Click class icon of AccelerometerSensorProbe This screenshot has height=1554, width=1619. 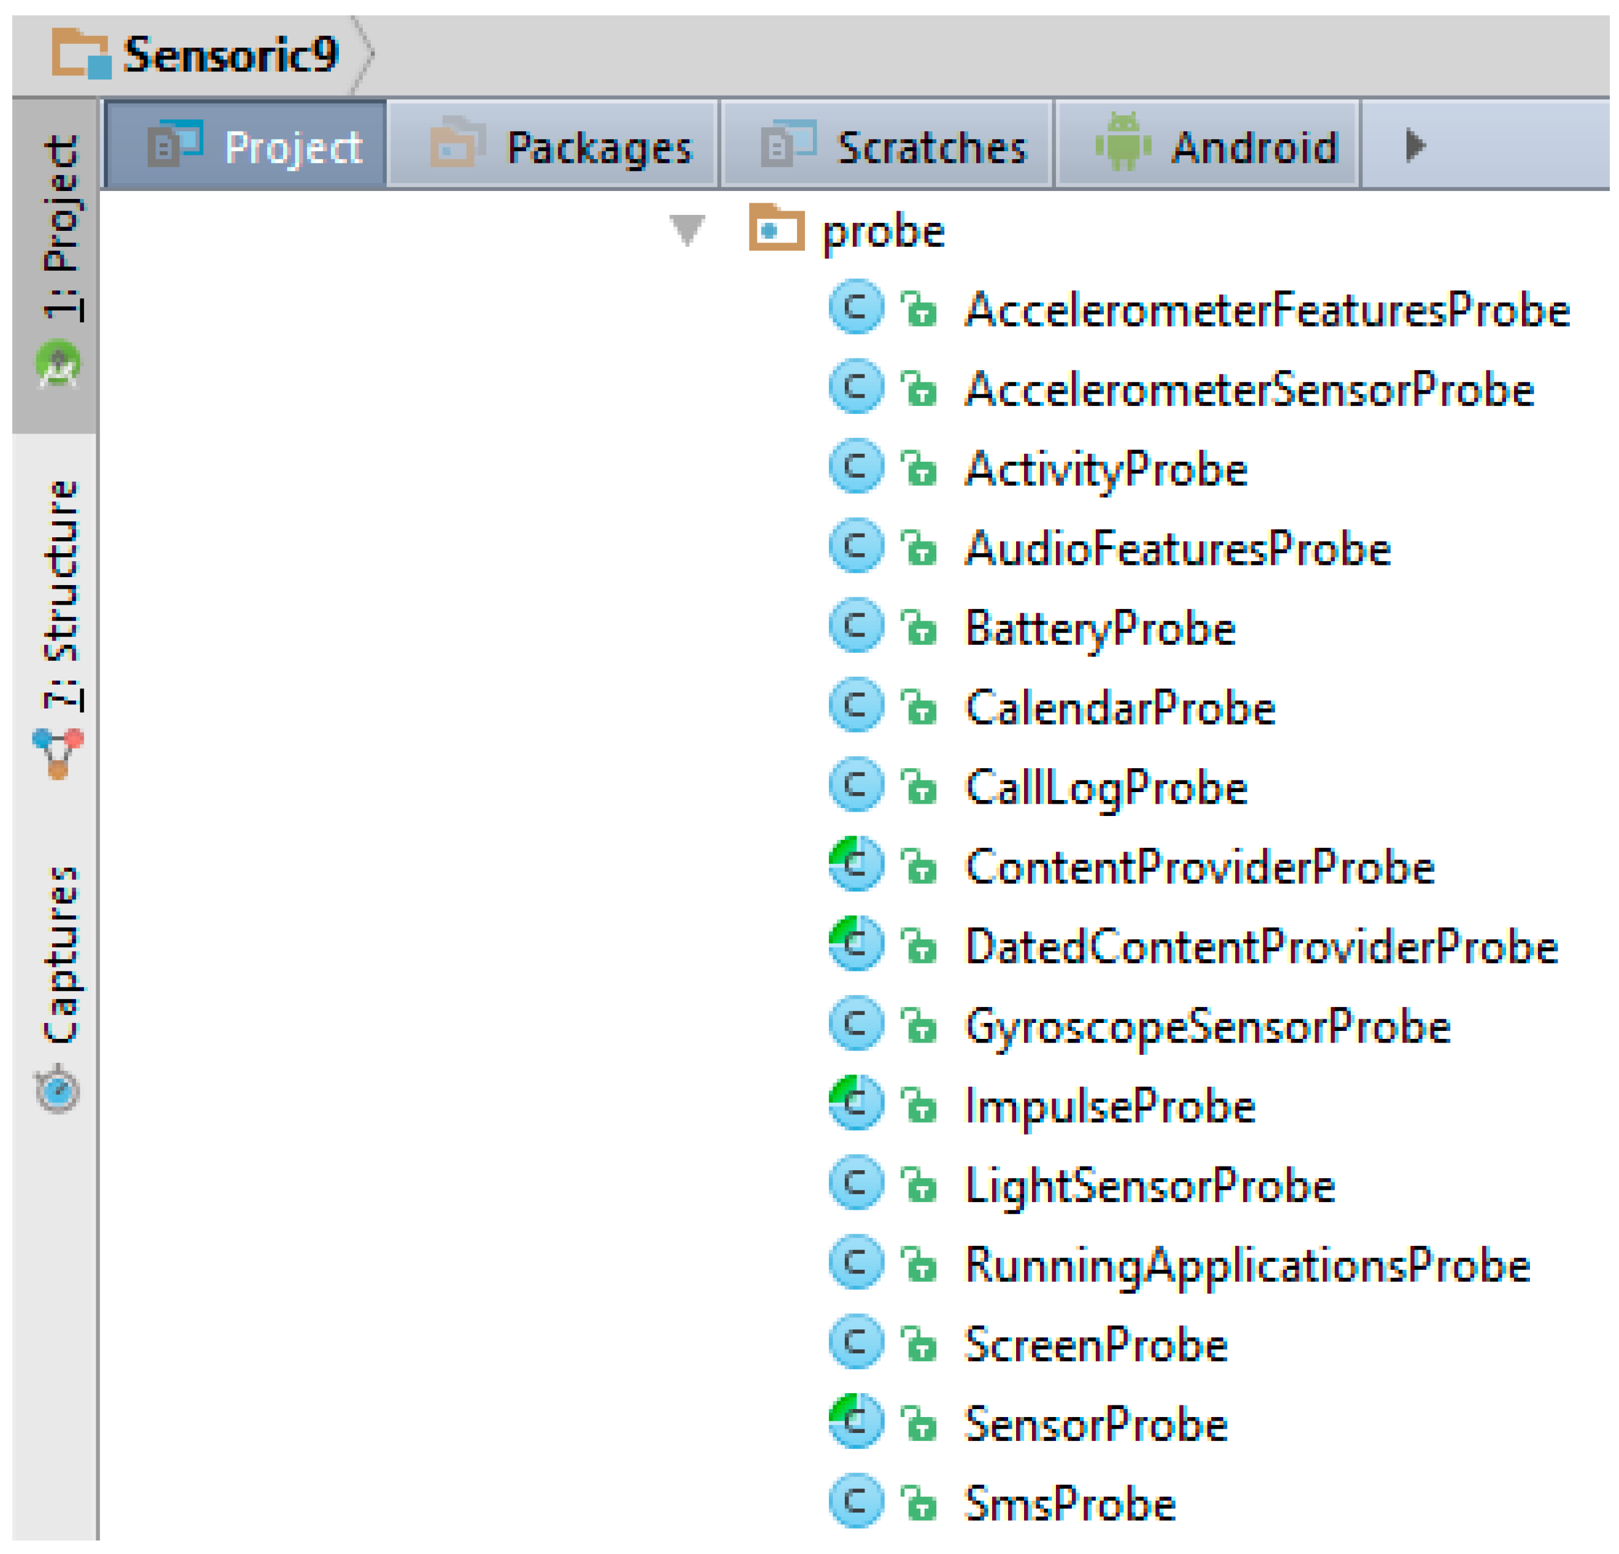856,387
